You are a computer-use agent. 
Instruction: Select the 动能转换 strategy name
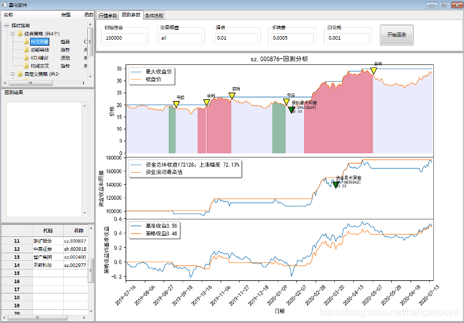40,50
